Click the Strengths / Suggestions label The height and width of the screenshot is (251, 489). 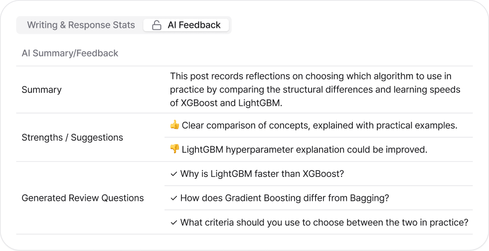[72, 138]
